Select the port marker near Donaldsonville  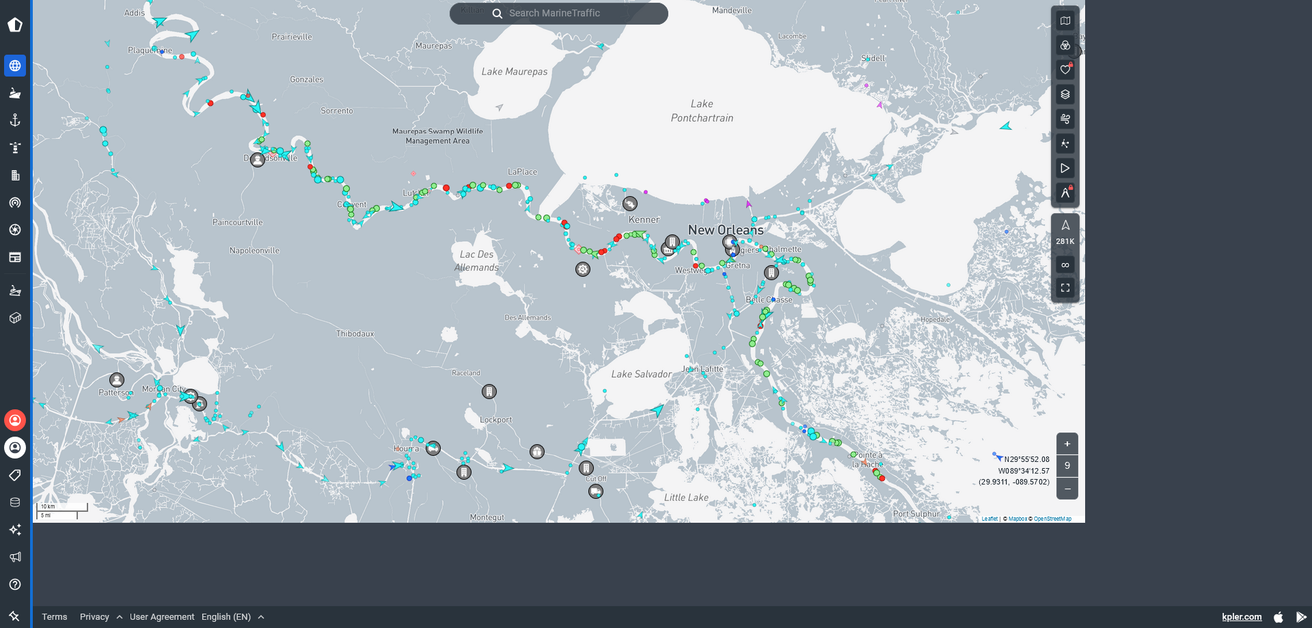coord(258,160)
